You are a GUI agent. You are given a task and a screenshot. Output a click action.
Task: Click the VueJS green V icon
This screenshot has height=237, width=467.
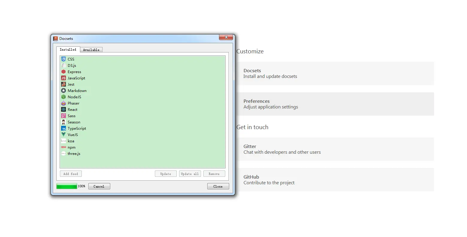[64, 135]
